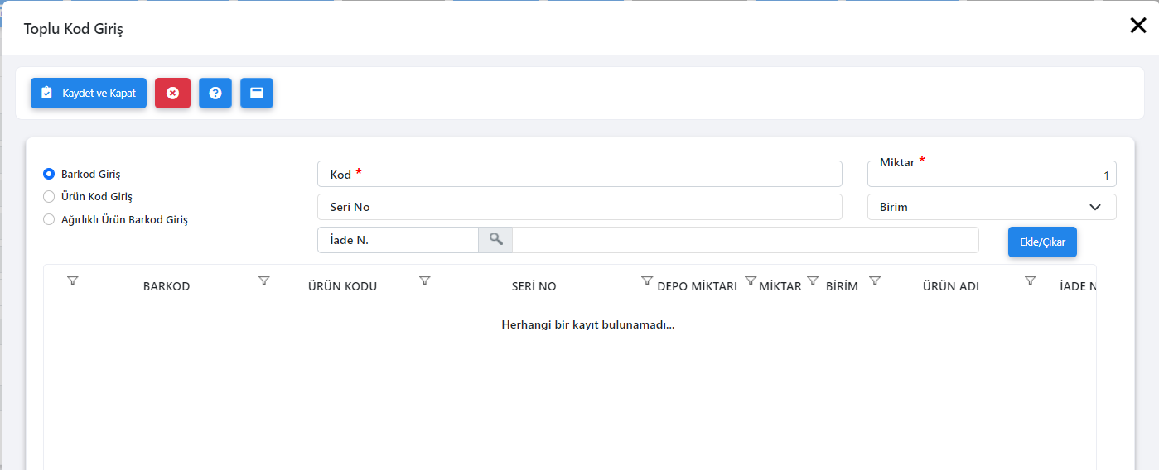Open the Birim dropdown
Viewport: 1159px width, 470px height.
click(x=992, y=207)
